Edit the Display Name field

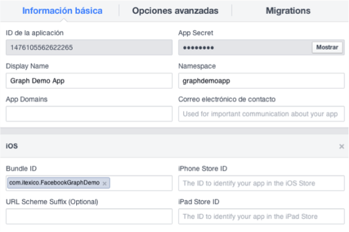click(89, 81)
